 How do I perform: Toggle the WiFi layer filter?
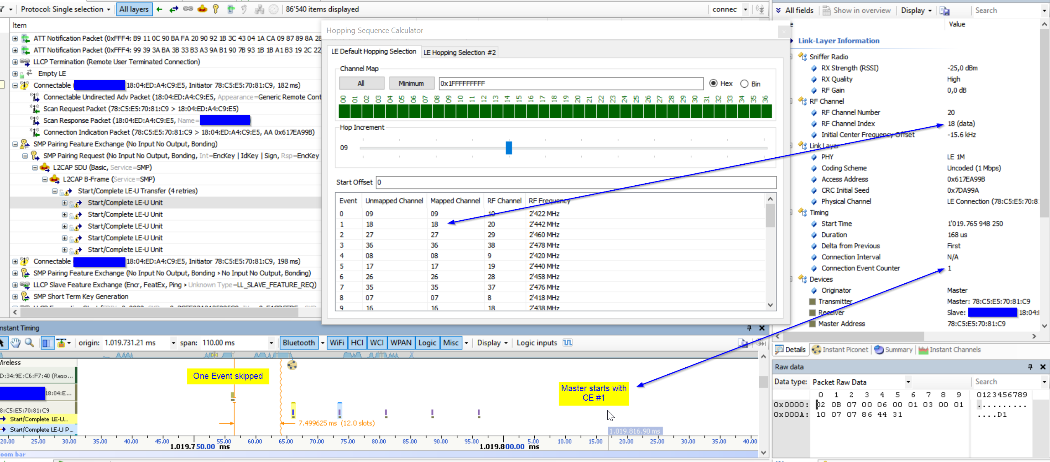[337, 342]
